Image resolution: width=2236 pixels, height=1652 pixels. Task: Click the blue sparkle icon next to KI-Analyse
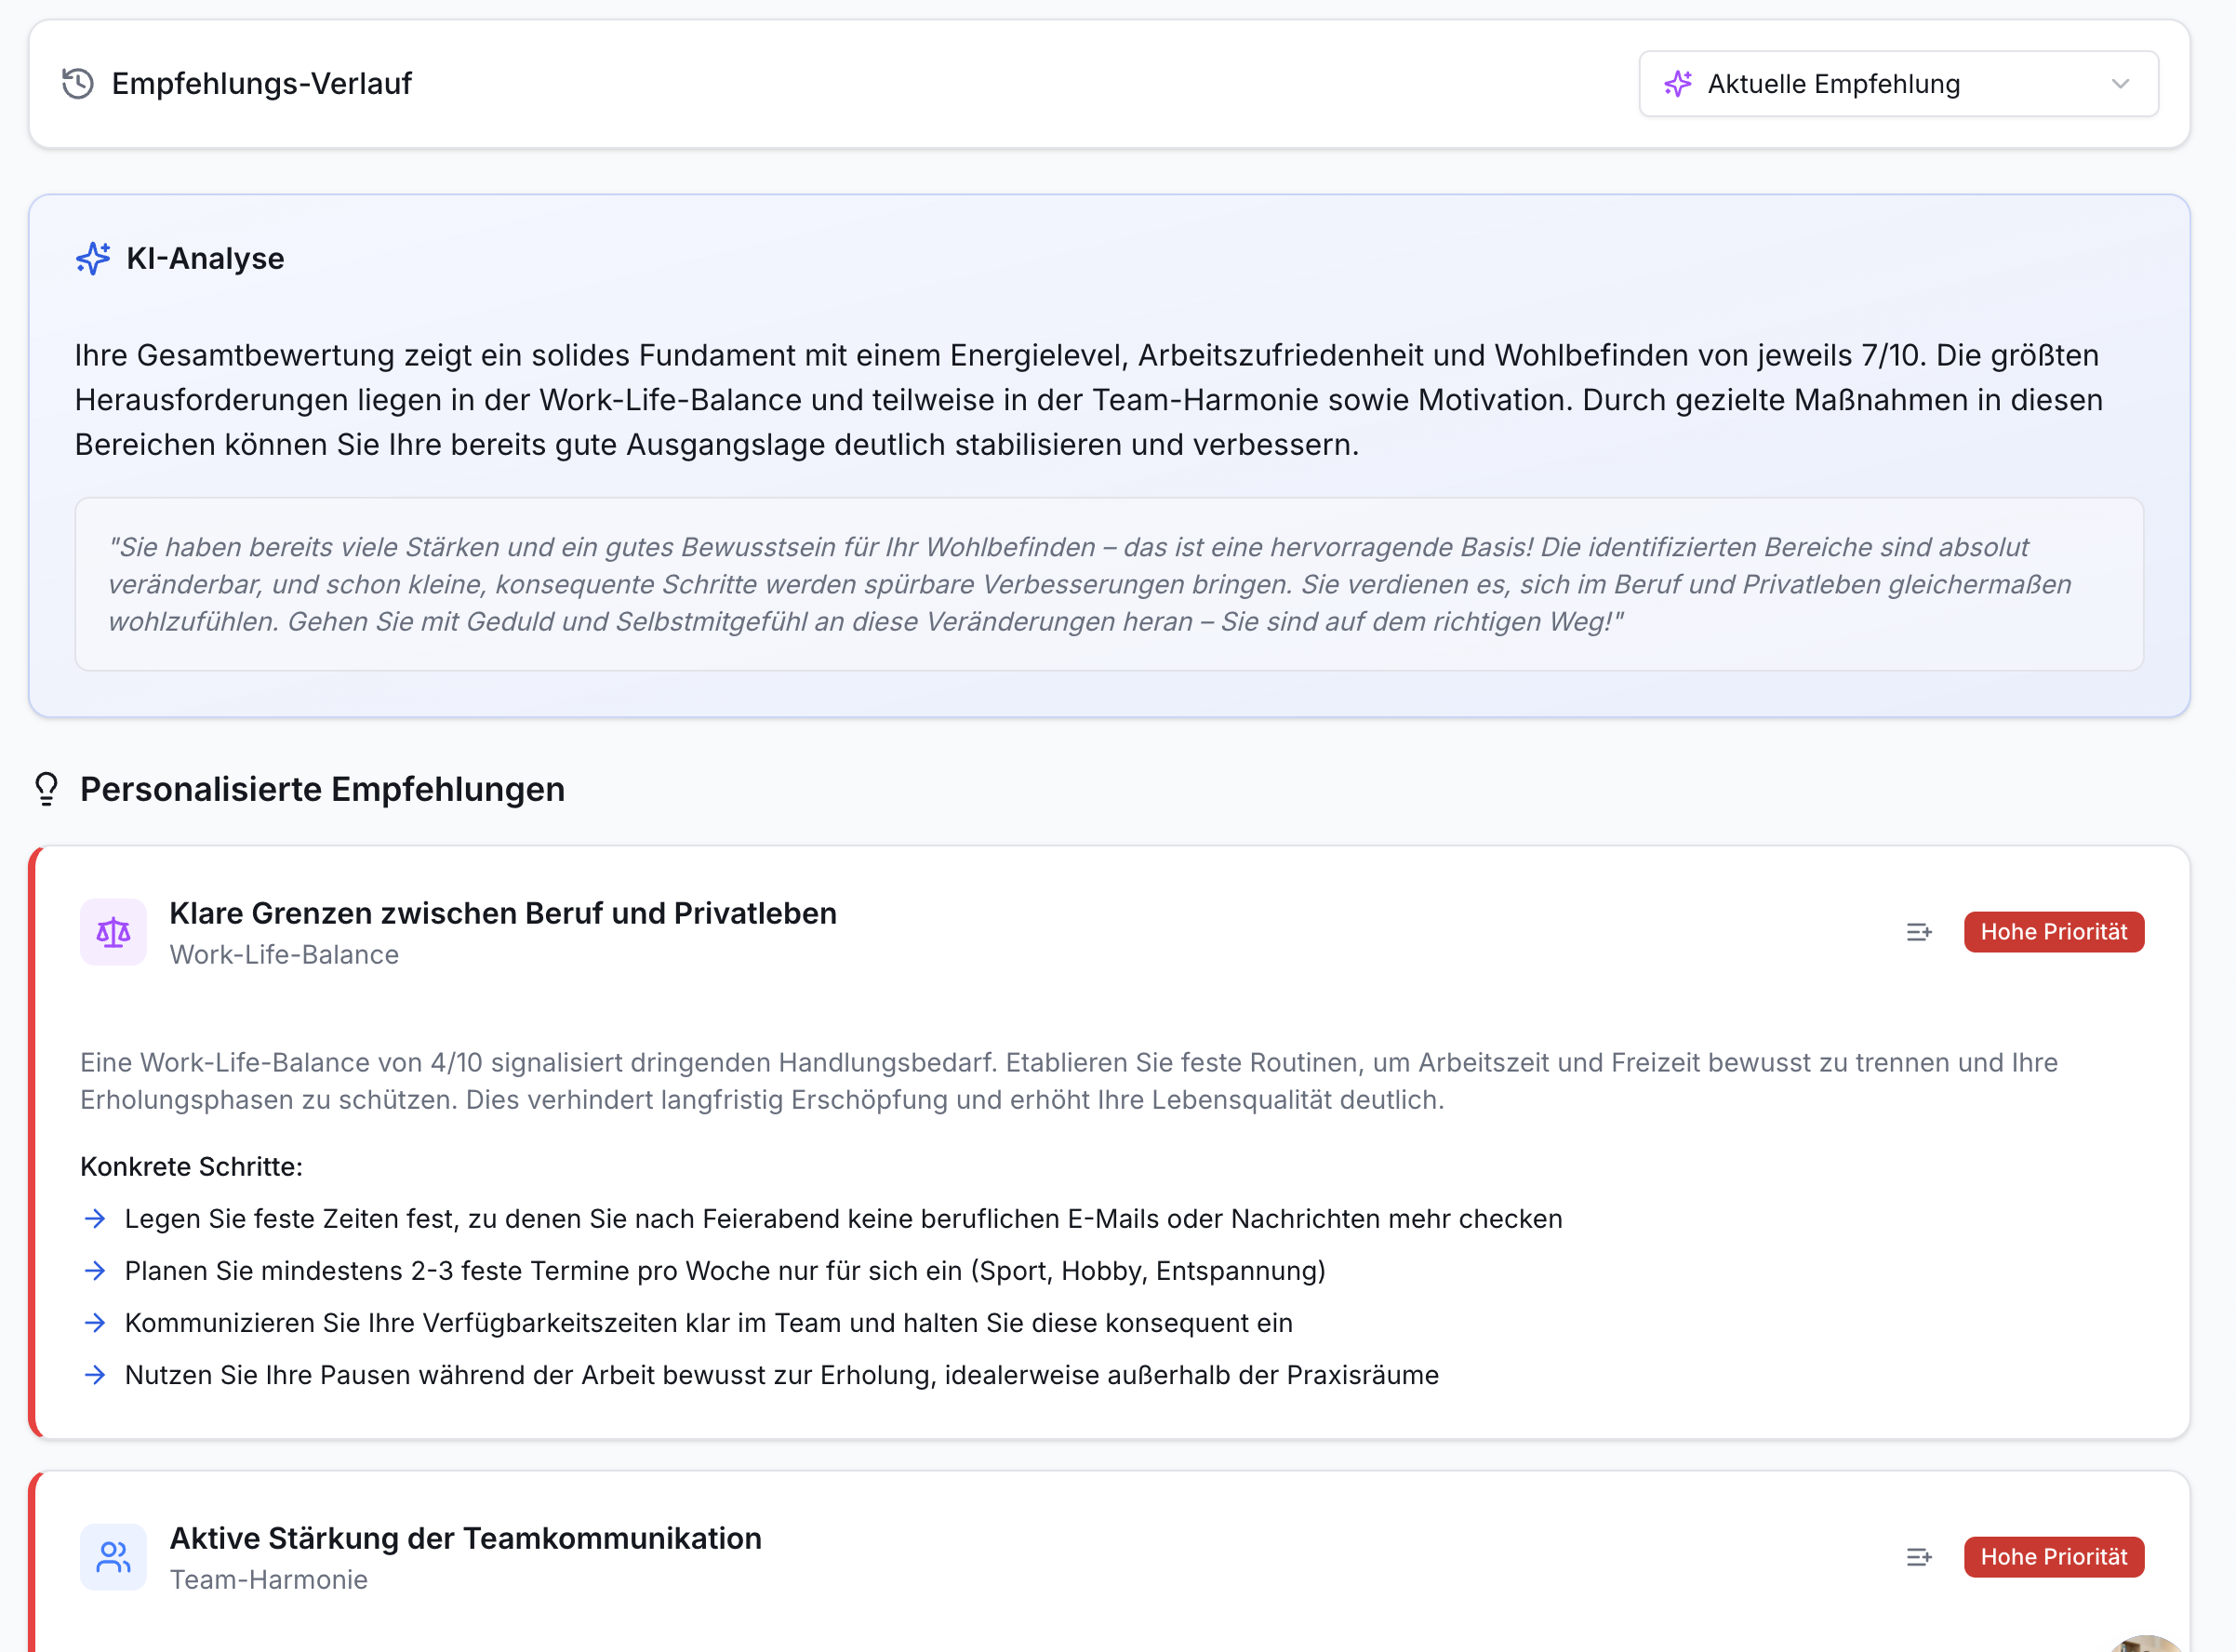tap(93, 258)
